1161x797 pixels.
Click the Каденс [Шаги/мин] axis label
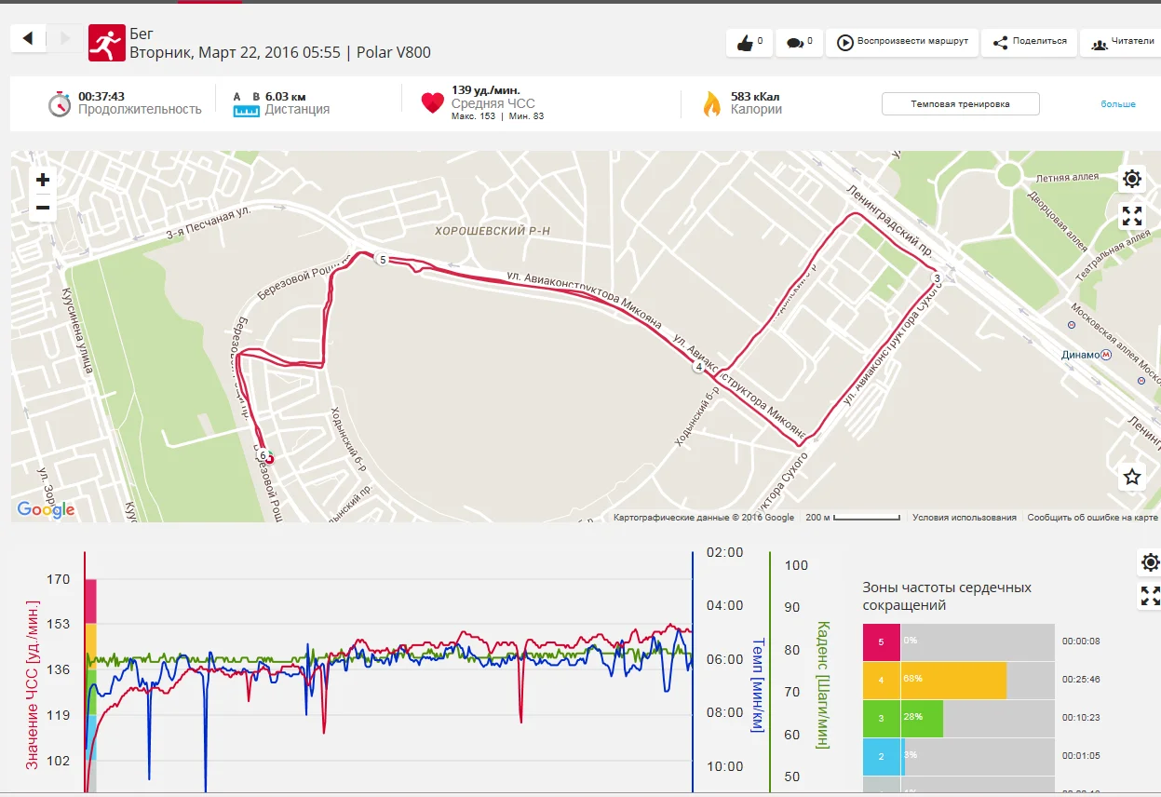[x=822, y=684]
